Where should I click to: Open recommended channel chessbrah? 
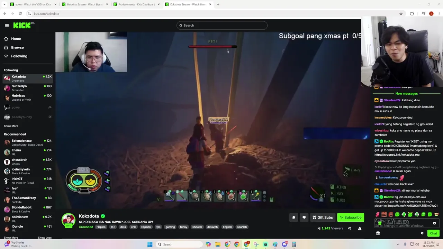28,162
